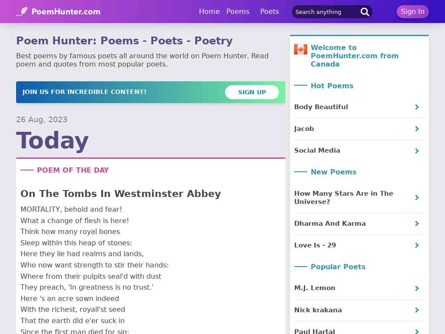Click chevron arrow beside Jacob
Viewport: 445px width, 334px height.
click(x=417, y=129)
